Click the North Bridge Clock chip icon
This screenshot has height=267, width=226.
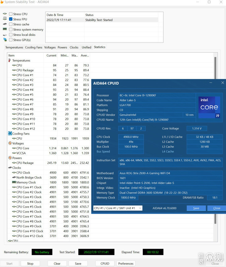14,177
